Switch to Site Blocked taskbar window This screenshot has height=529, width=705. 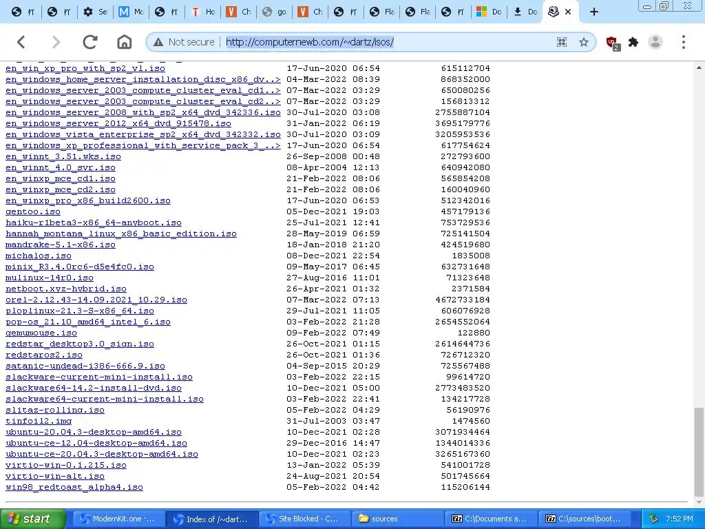[304, 519]
